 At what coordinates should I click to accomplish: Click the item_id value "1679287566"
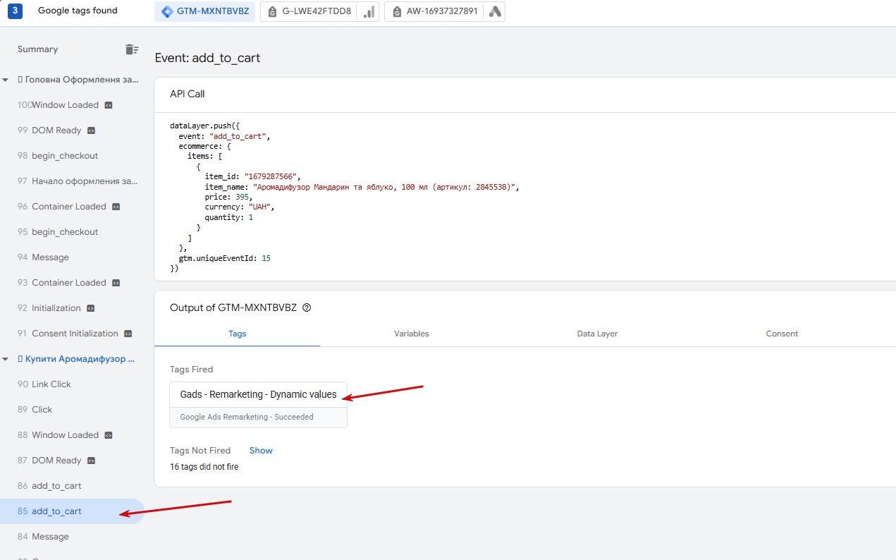tap(271, 176)
